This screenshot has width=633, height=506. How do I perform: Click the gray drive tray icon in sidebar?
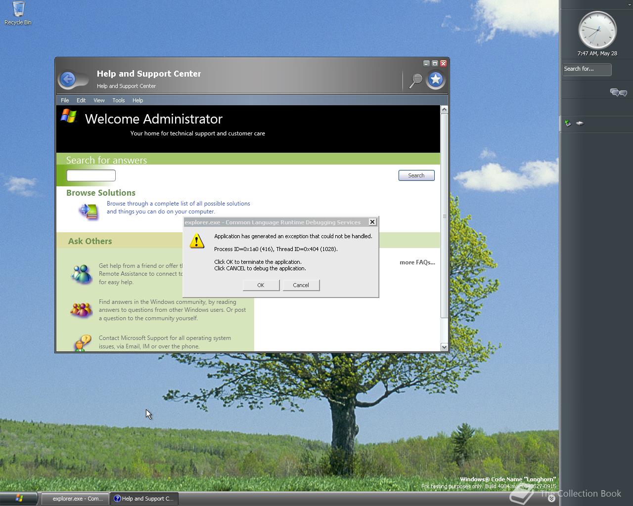pyautogui.click(x=580, y=123)
